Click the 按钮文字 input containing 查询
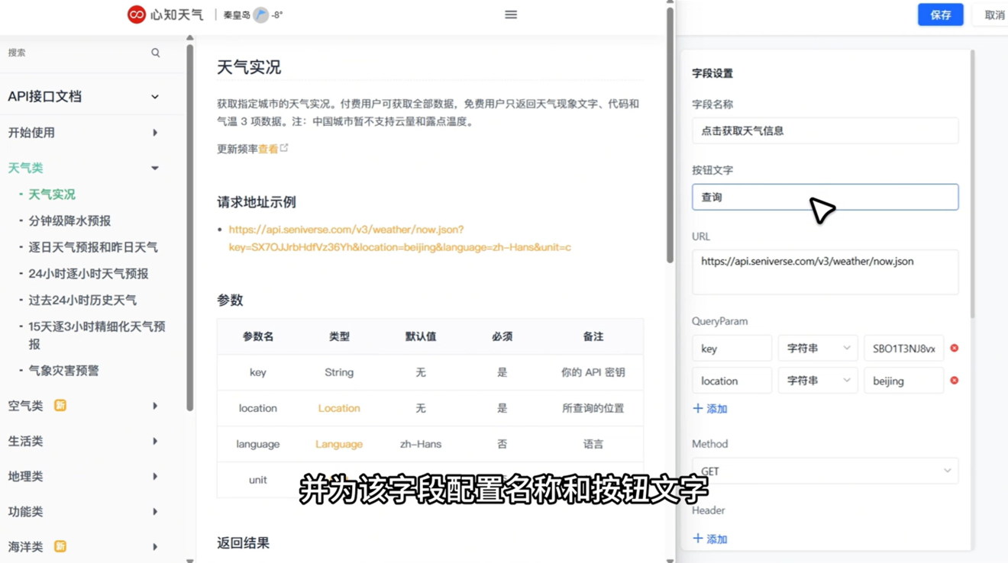This screenshot has height=563, width=1008. (825, 197)
